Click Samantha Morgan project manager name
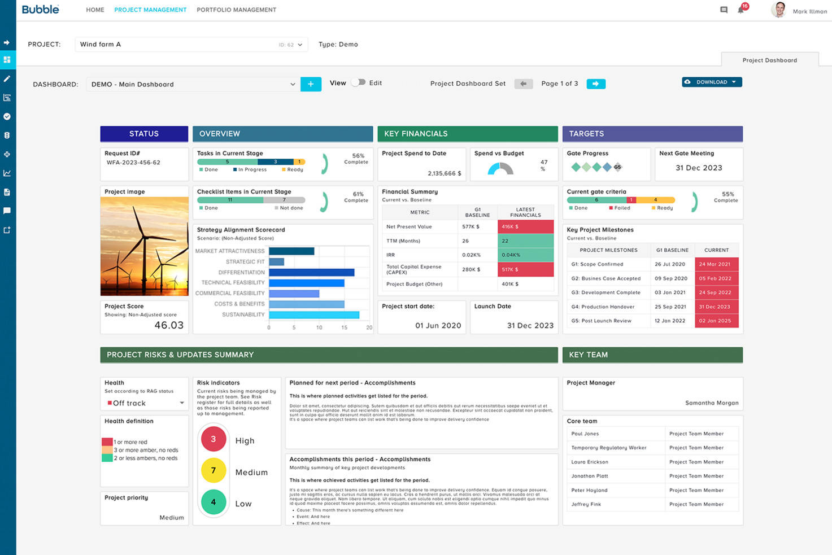This screenshot has width=832, height=555. tap(712, 403)
